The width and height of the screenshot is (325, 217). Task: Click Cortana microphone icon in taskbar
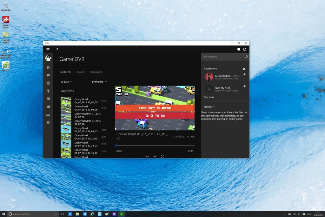tap(56, 214)
